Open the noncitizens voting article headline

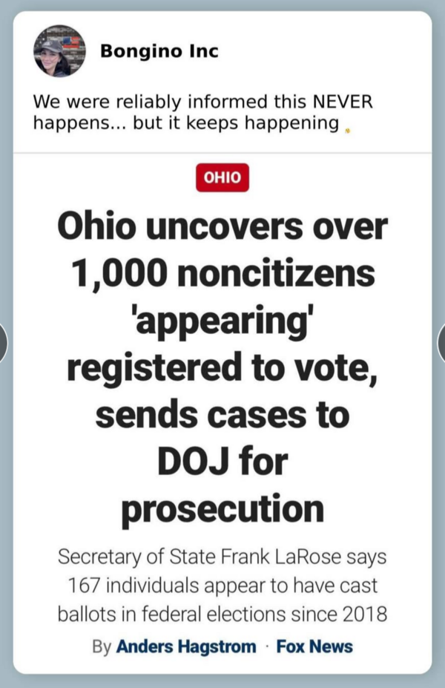(x=222, y=367)
